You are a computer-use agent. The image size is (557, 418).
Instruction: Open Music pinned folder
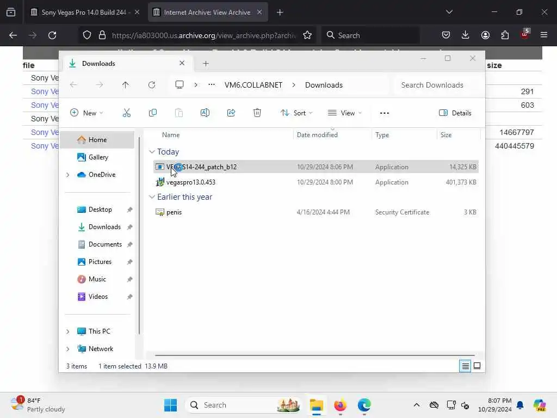[x=97, y=279]
